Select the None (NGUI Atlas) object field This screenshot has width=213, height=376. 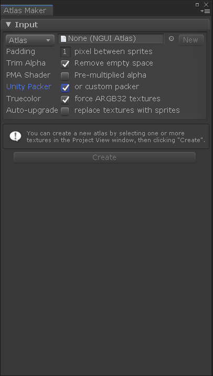[111, 39]
